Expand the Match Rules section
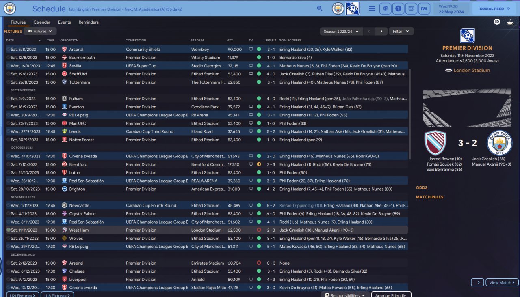The width and height of the screenshot is (520, 297). (429, 197)
